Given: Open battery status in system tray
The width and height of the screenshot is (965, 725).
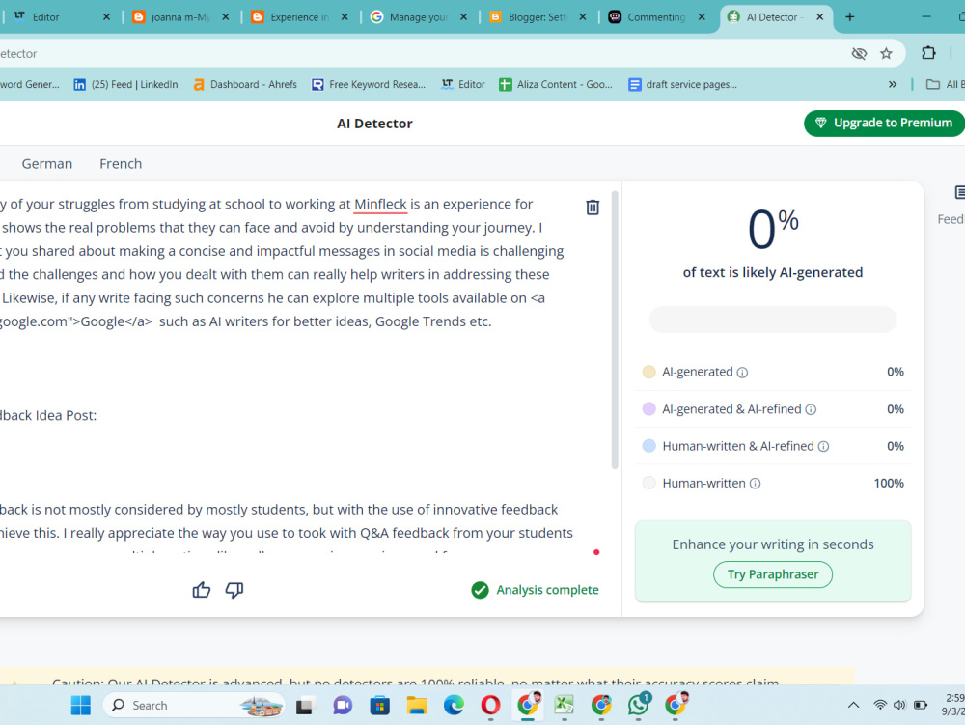Looking at the screenshot, I should pos(921,706).
